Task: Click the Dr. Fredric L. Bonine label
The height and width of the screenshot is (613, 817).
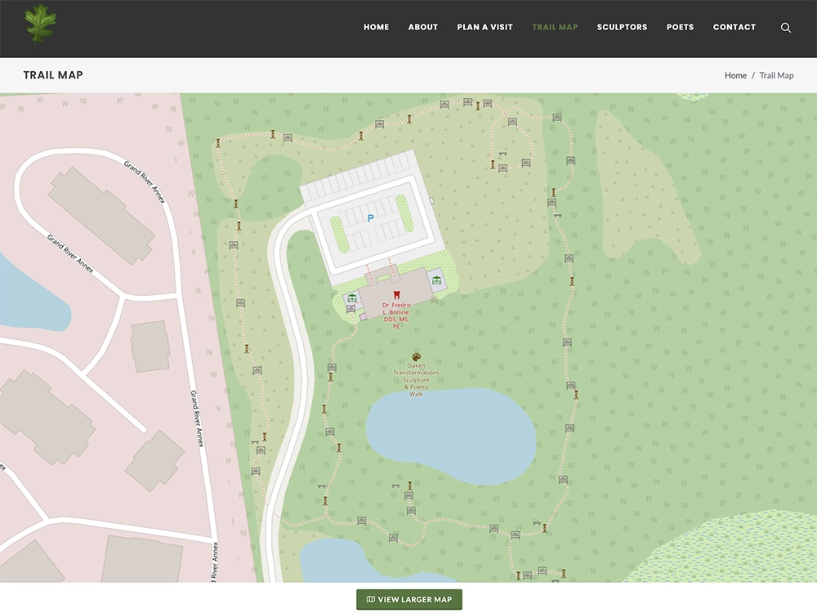Action: 396,315
